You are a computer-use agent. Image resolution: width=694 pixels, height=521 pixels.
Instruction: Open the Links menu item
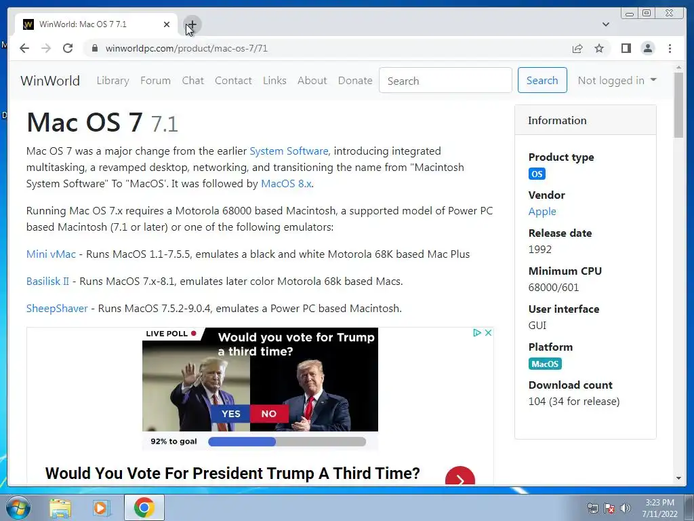point(274,81)
